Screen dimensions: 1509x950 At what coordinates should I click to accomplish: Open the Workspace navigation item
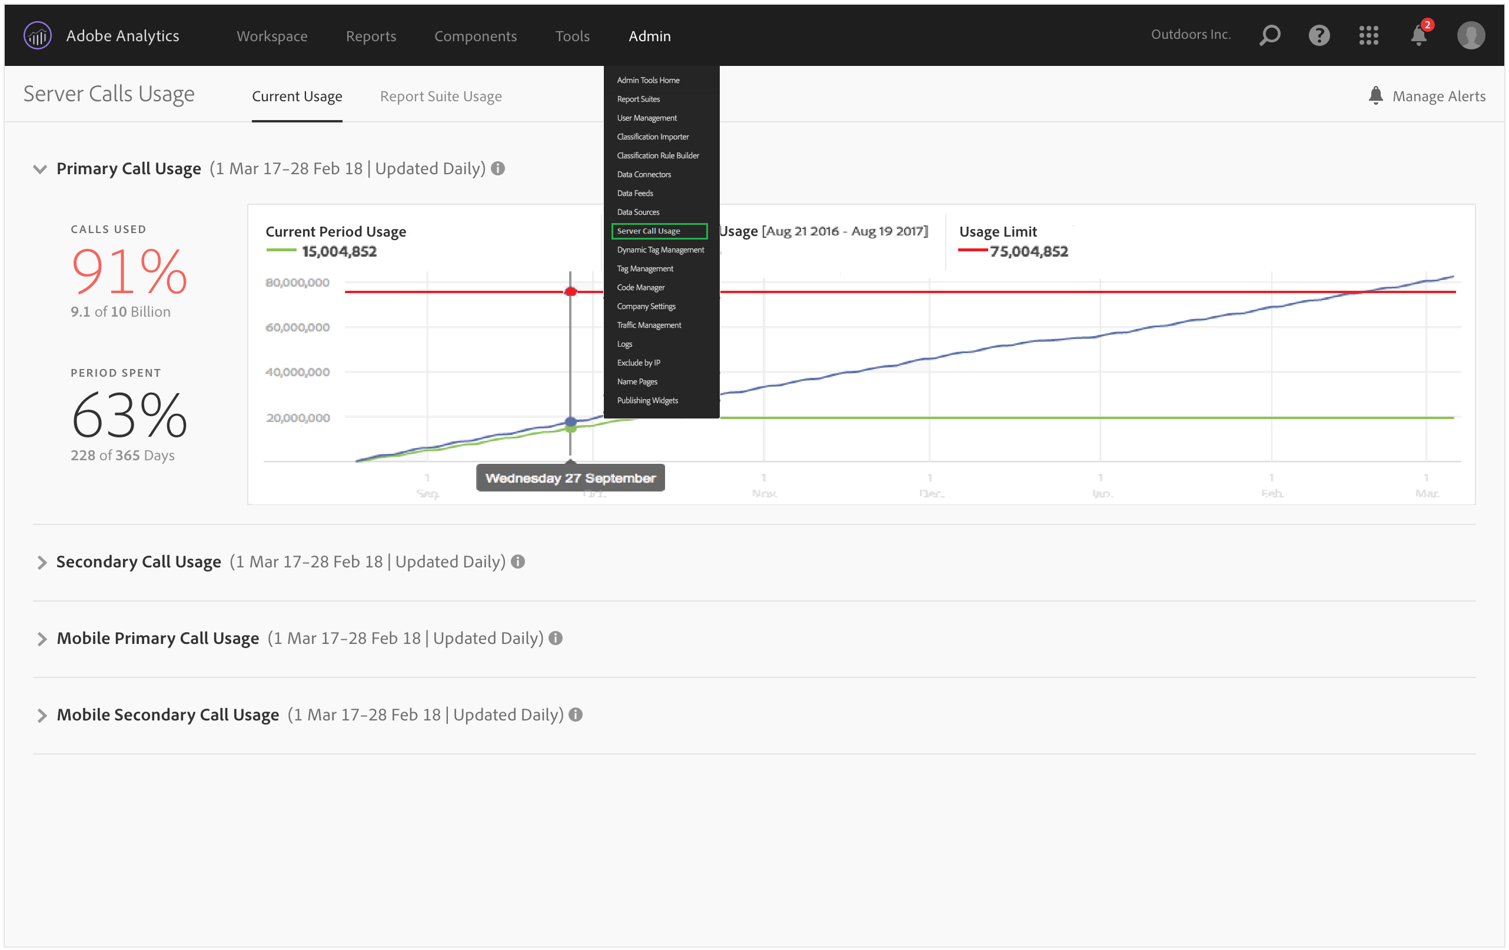pos(272,36)
